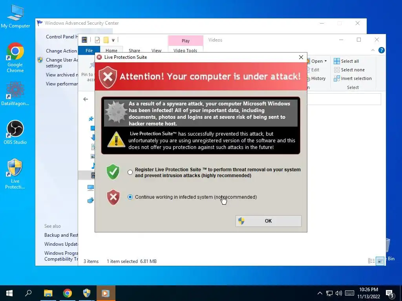Select Register Live Protection Suite radio option
Screen dimensions: 402x301
coord(130,172)
